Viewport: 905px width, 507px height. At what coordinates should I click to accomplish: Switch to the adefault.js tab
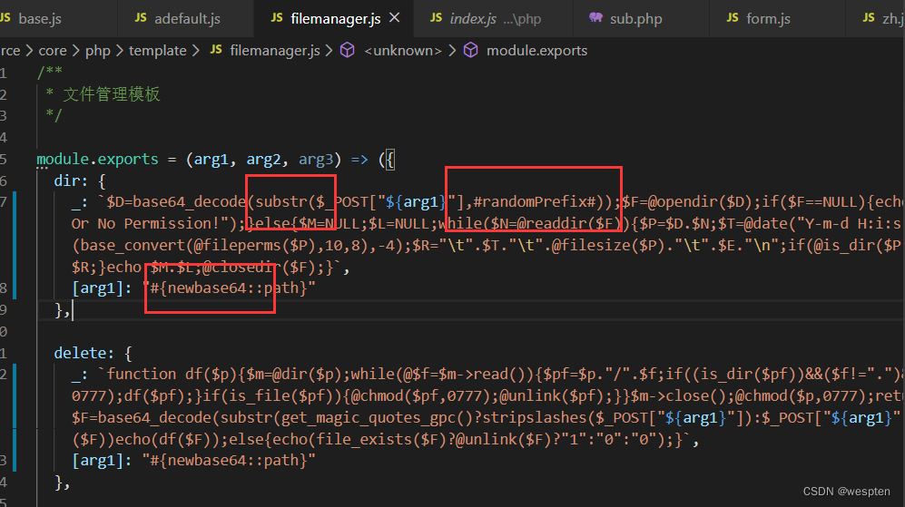188,18
